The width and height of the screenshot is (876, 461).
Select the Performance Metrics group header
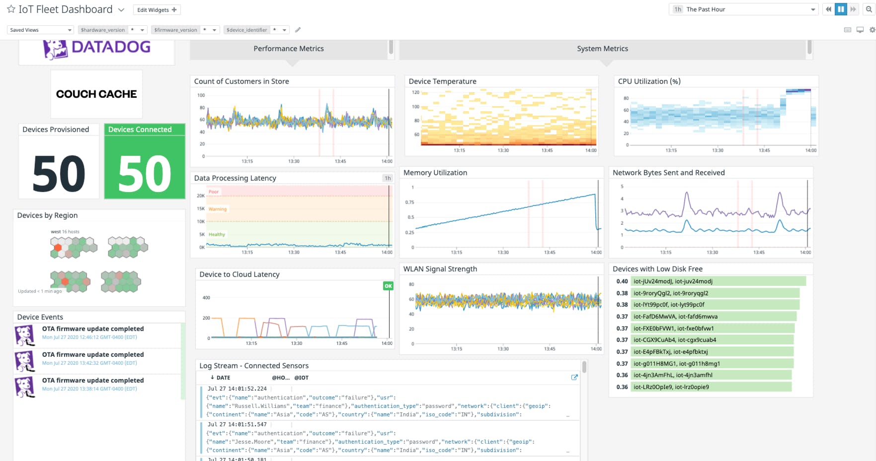tap(289, 49)
